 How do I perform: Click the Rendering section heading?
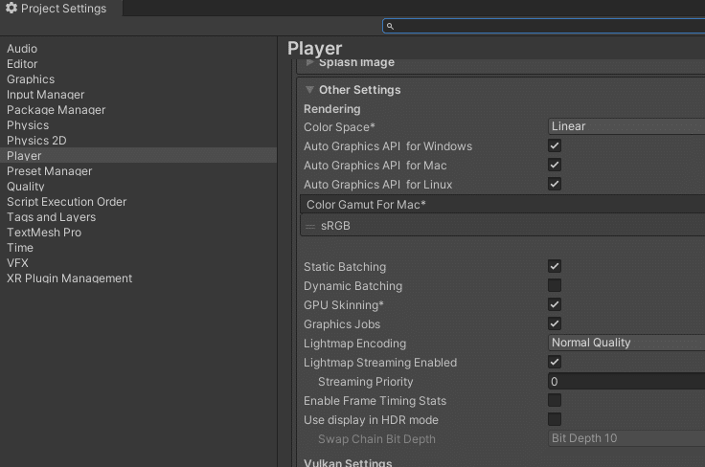[x=331, y=109]
